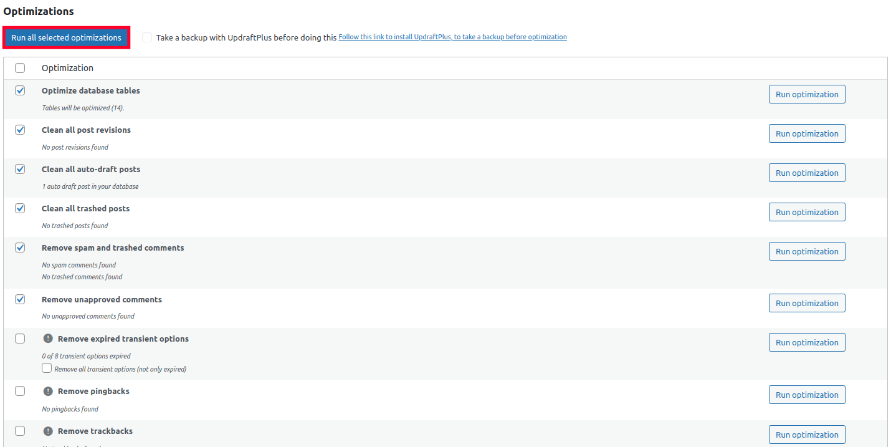
Task: Click '1 auto draft post in your database' text
Action: point(90,186)
